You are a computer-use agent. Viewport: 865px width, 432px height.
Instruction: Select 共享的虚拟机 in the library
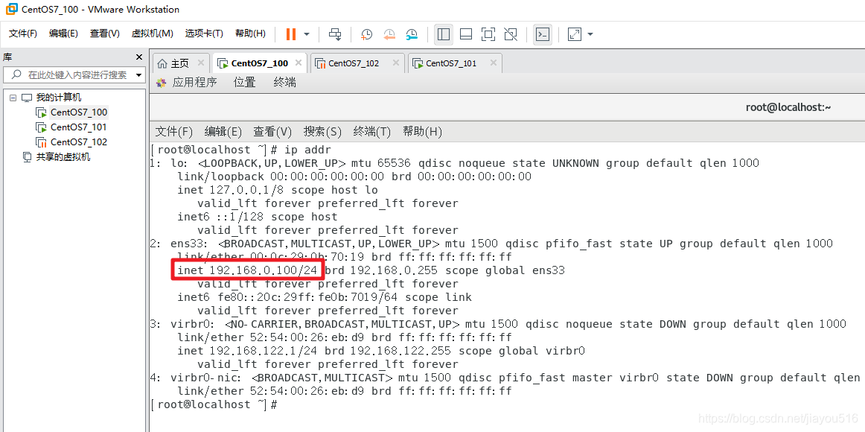coord(63,156)
